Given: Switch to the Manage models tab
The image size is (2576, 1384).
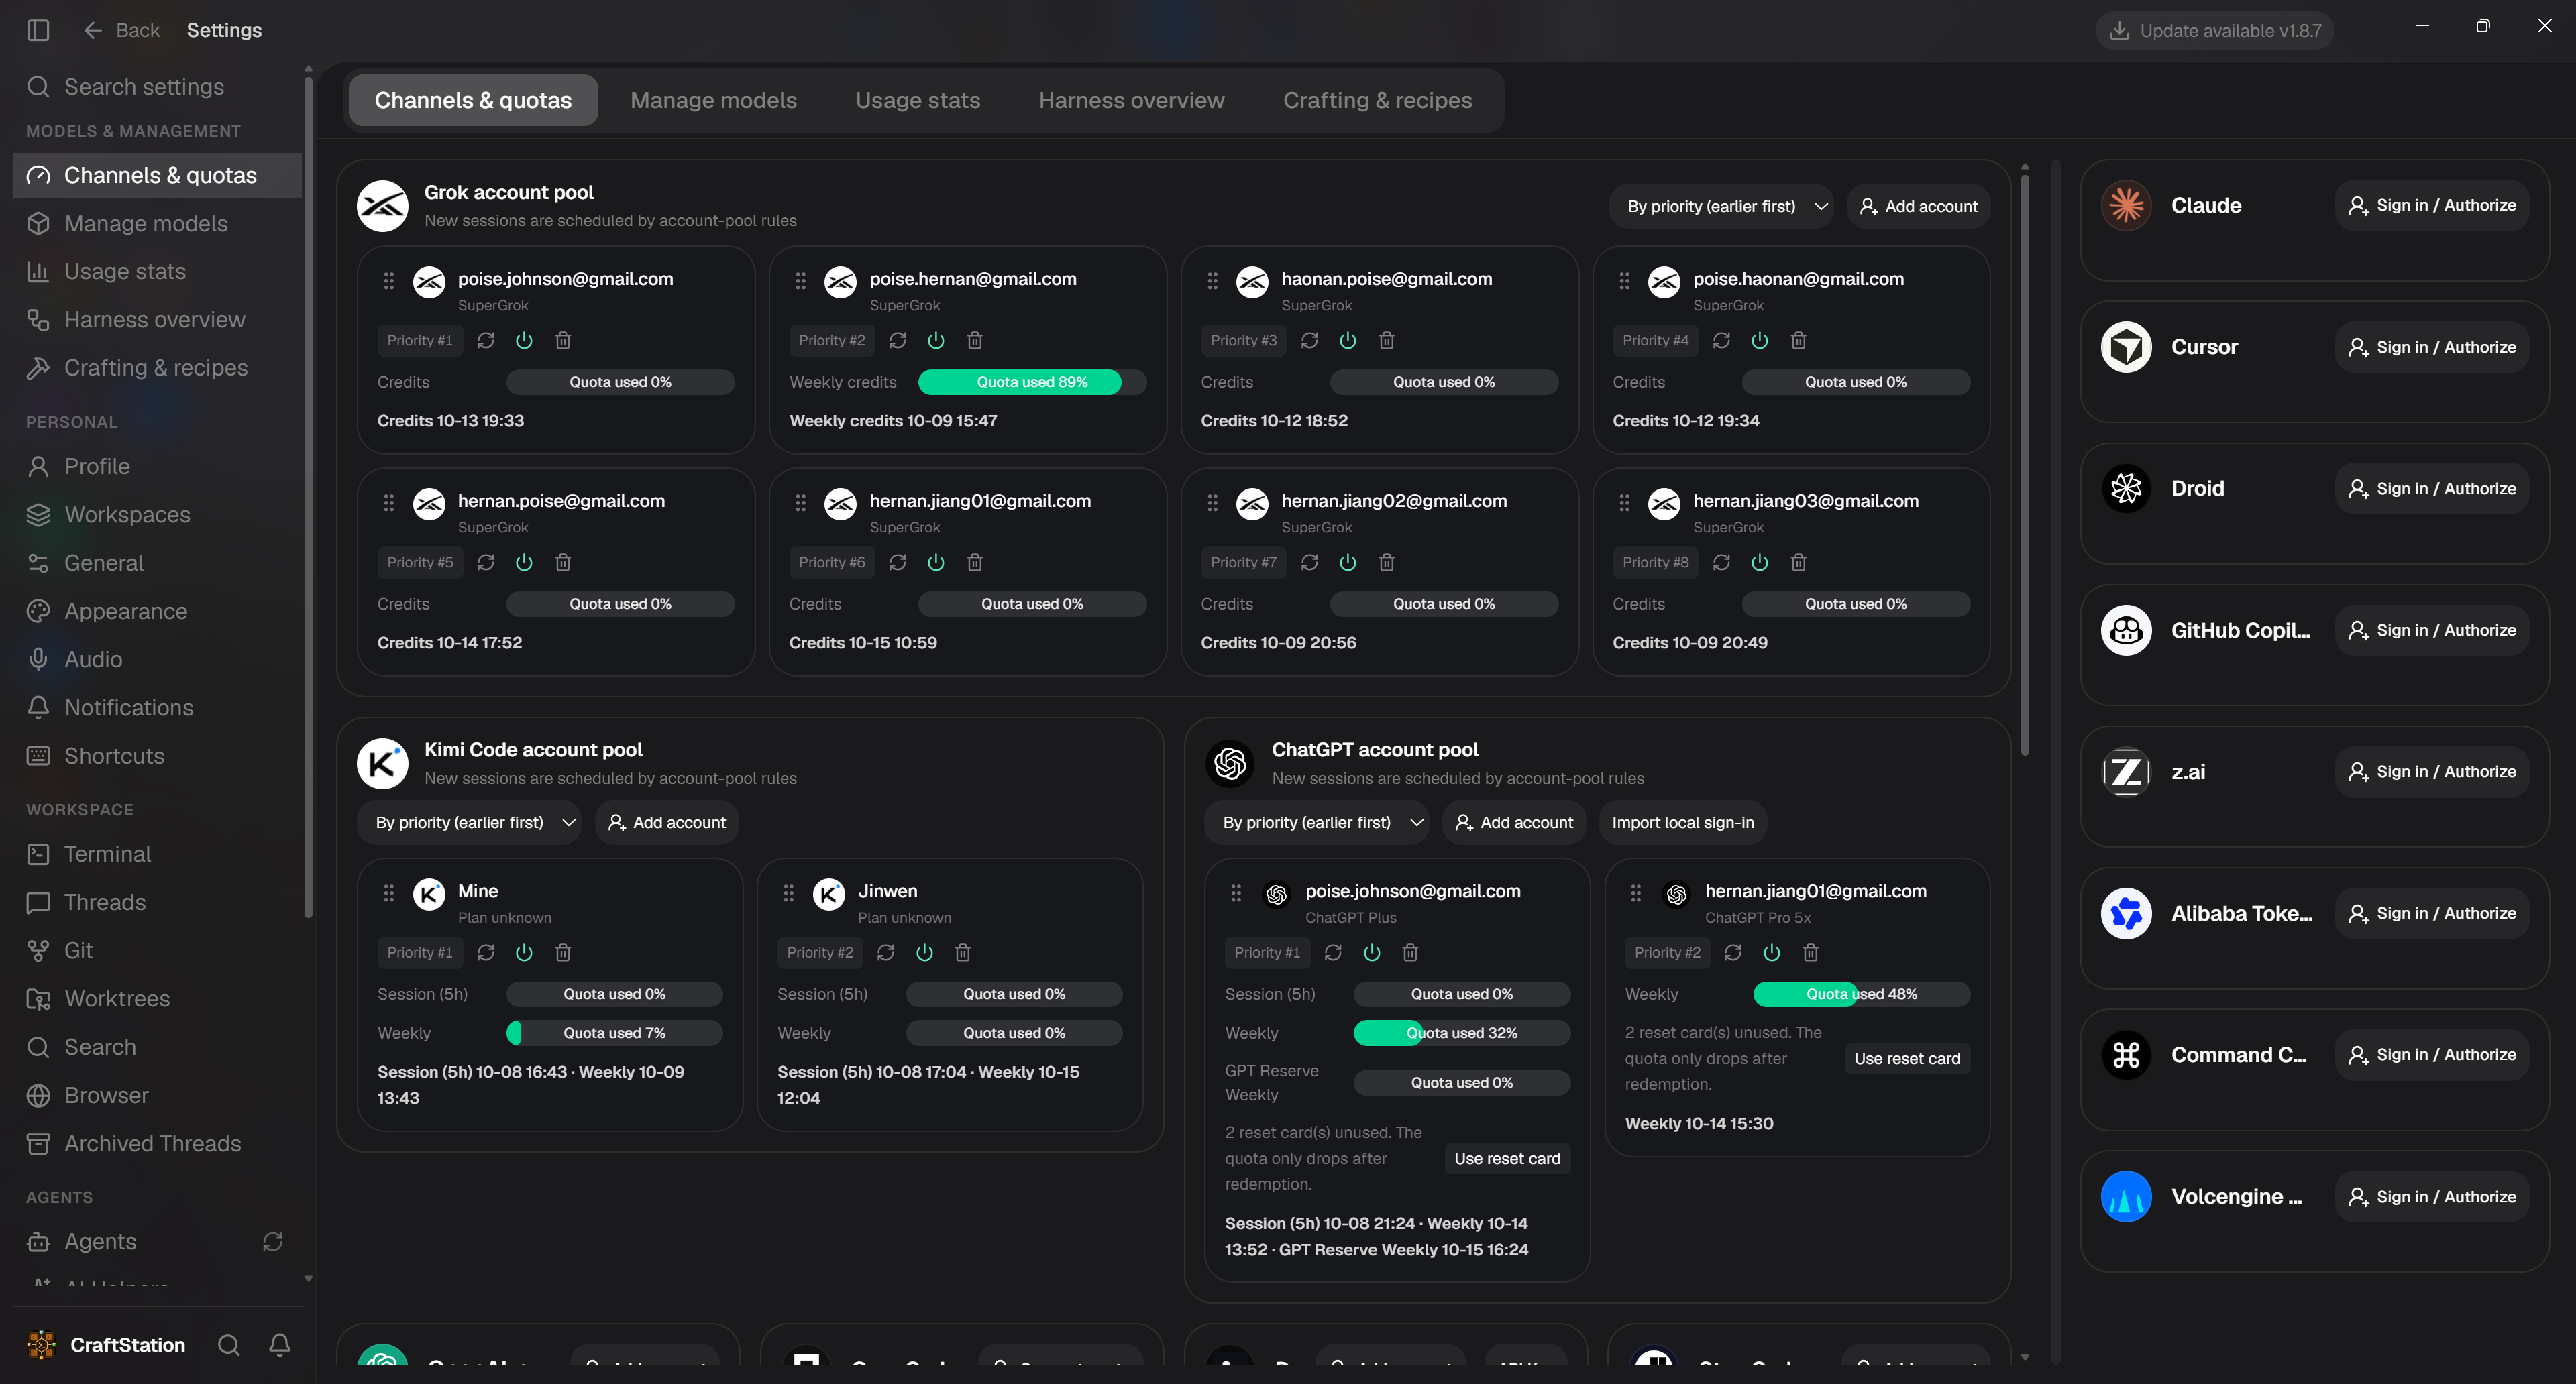Looking at the screenshot, I should coord(713,100).
